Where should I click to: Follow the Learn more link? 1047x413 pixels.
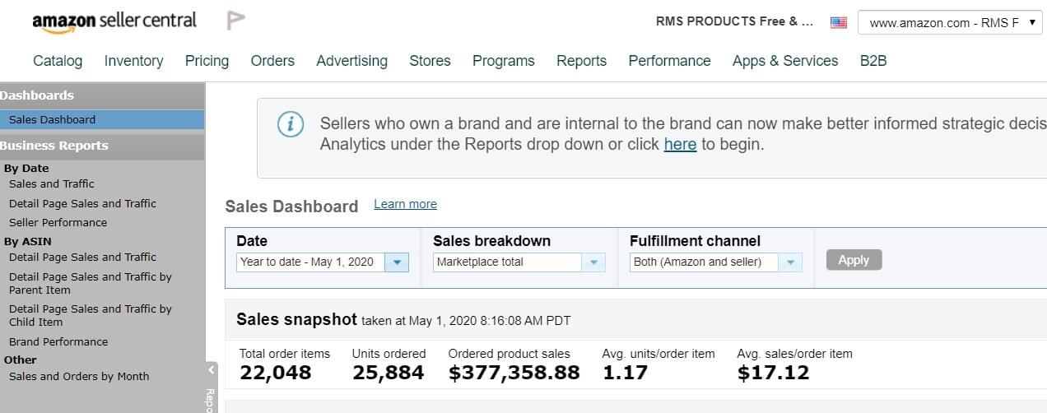[405, 204]
